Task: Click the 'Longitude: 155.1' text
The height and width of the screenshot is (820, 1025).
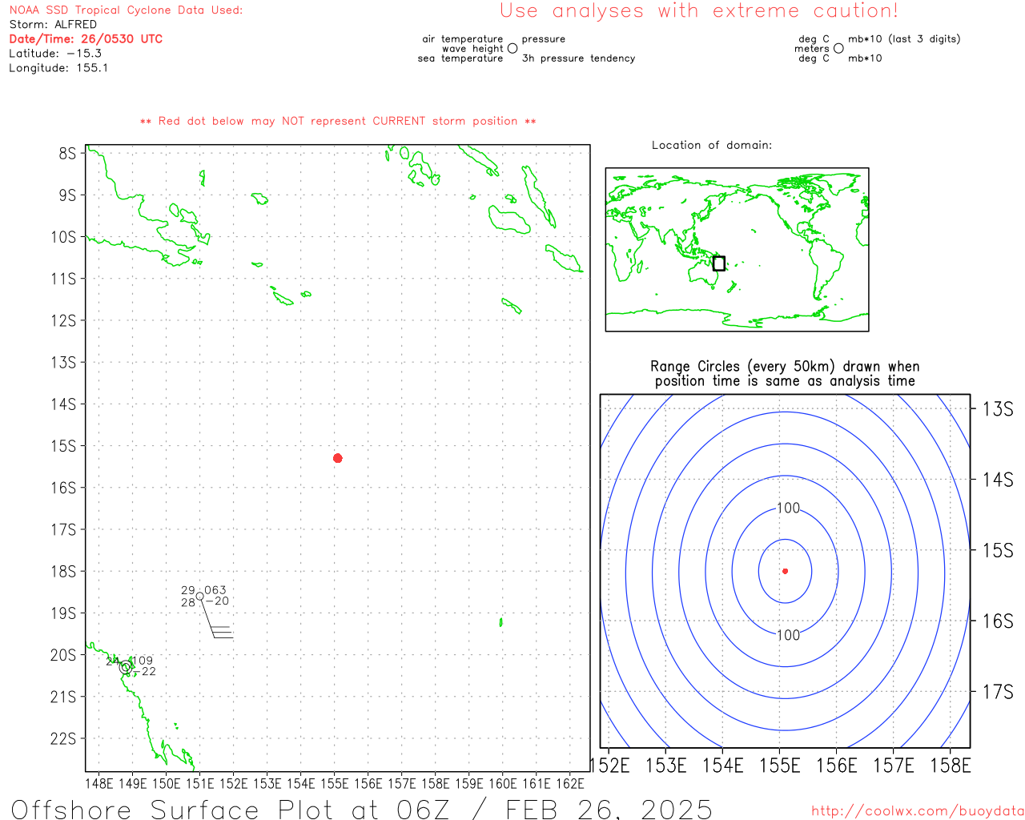Action: 58,68
